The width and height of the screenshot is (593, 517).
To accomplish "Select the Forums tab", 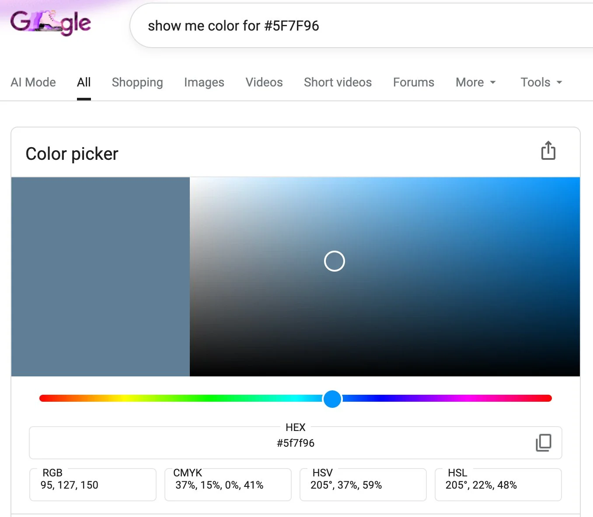I will 413,82.
